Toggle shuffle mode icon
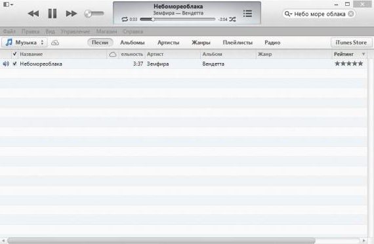 tap(232, 19)
